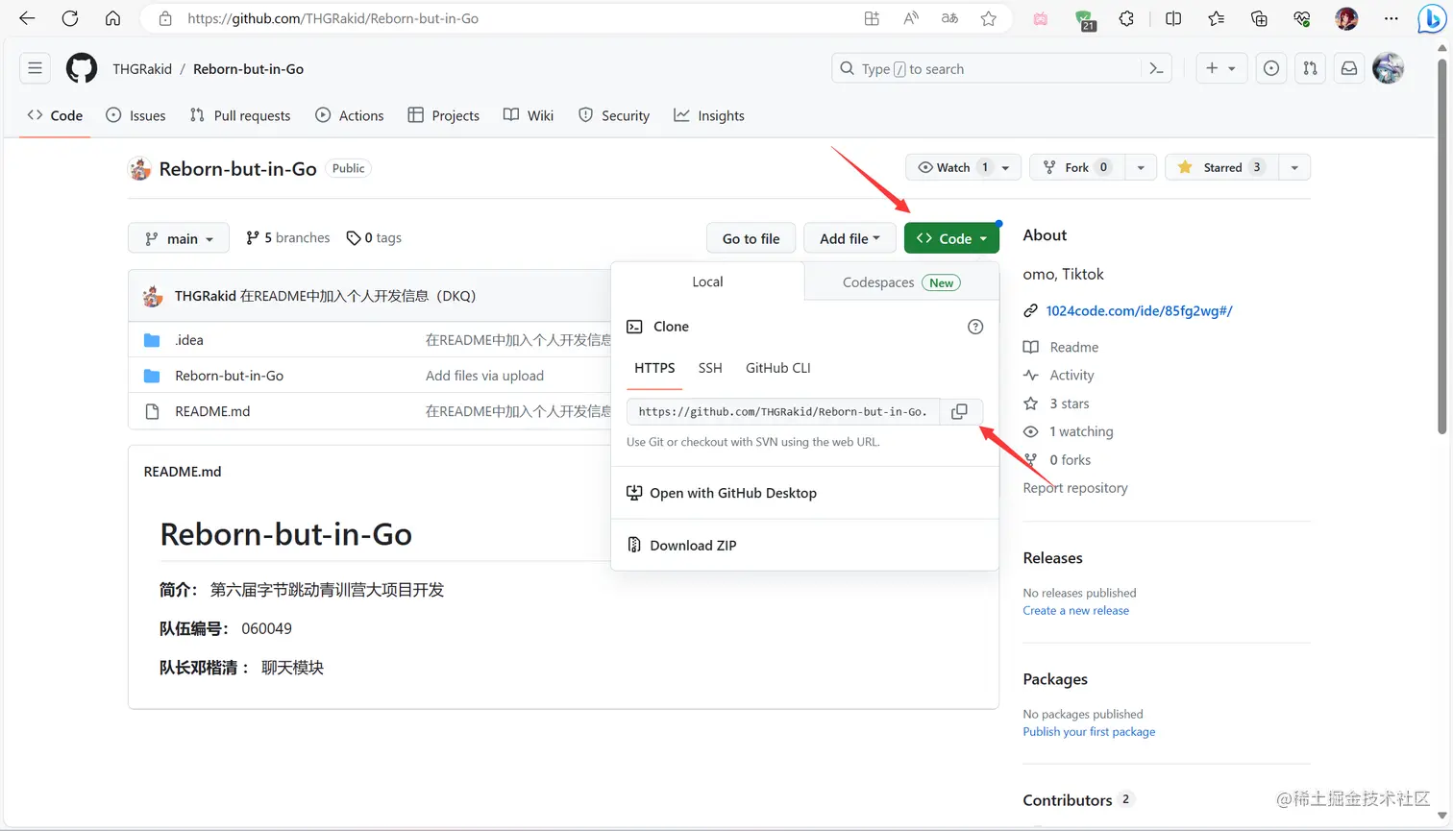The height and width of the screenshot is (831, 1453).
Task: Open the notifications inbox icon
Action: pos(1349,68)
